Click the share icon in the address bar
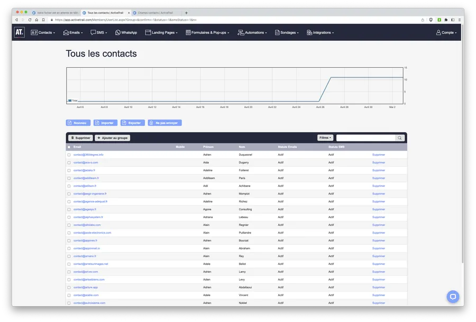The height and width of the screenshot is (322, 476). (x=423, y=20)
